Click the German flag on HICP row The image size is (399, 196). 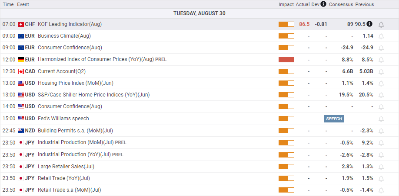click(x=21, y=60)
